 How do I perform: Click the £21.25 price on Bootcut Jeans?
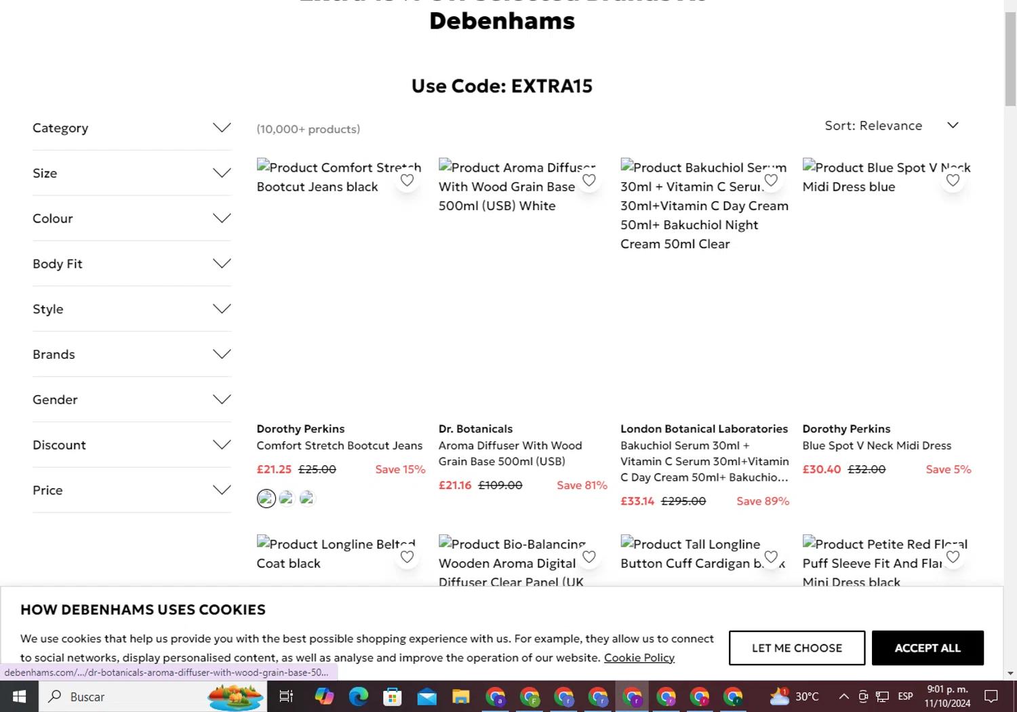pyautogui.click(x=274, y=469)
